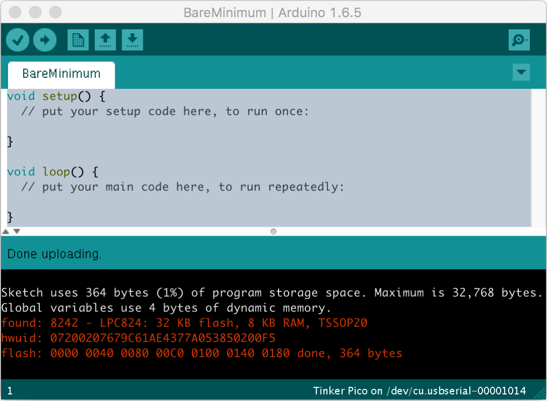This screenshot has width=547, height=401.
Task: Minimize the Arduino window
Action: pyautogui.click(x=35, y=12)
